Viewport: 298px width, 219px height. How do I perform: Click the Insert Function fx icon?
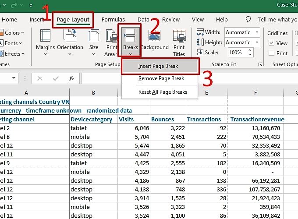(71, 78)
